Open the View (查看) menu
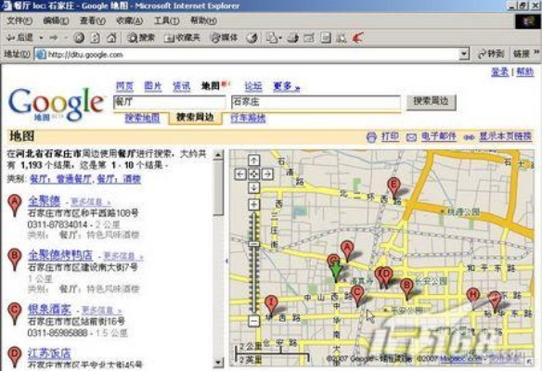 pyautogui.click(x=92, y=21)
